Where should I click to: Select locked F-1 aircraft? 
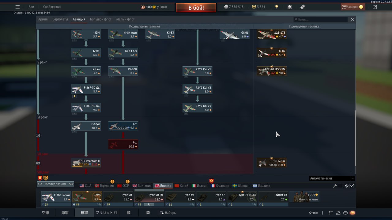pyautogui.click(x=123, y=145)
